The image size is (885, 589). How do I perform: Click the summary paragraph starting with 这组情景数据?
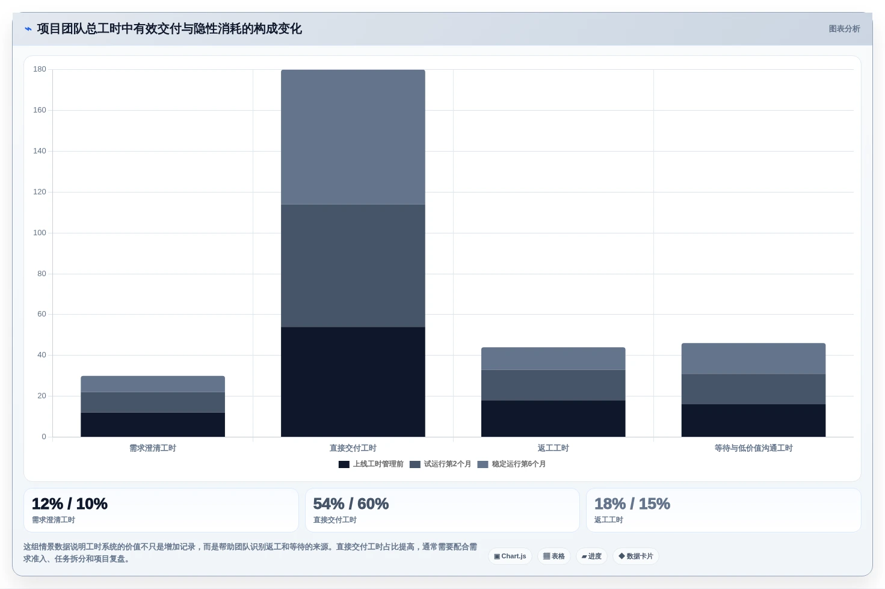pos(250,553)
